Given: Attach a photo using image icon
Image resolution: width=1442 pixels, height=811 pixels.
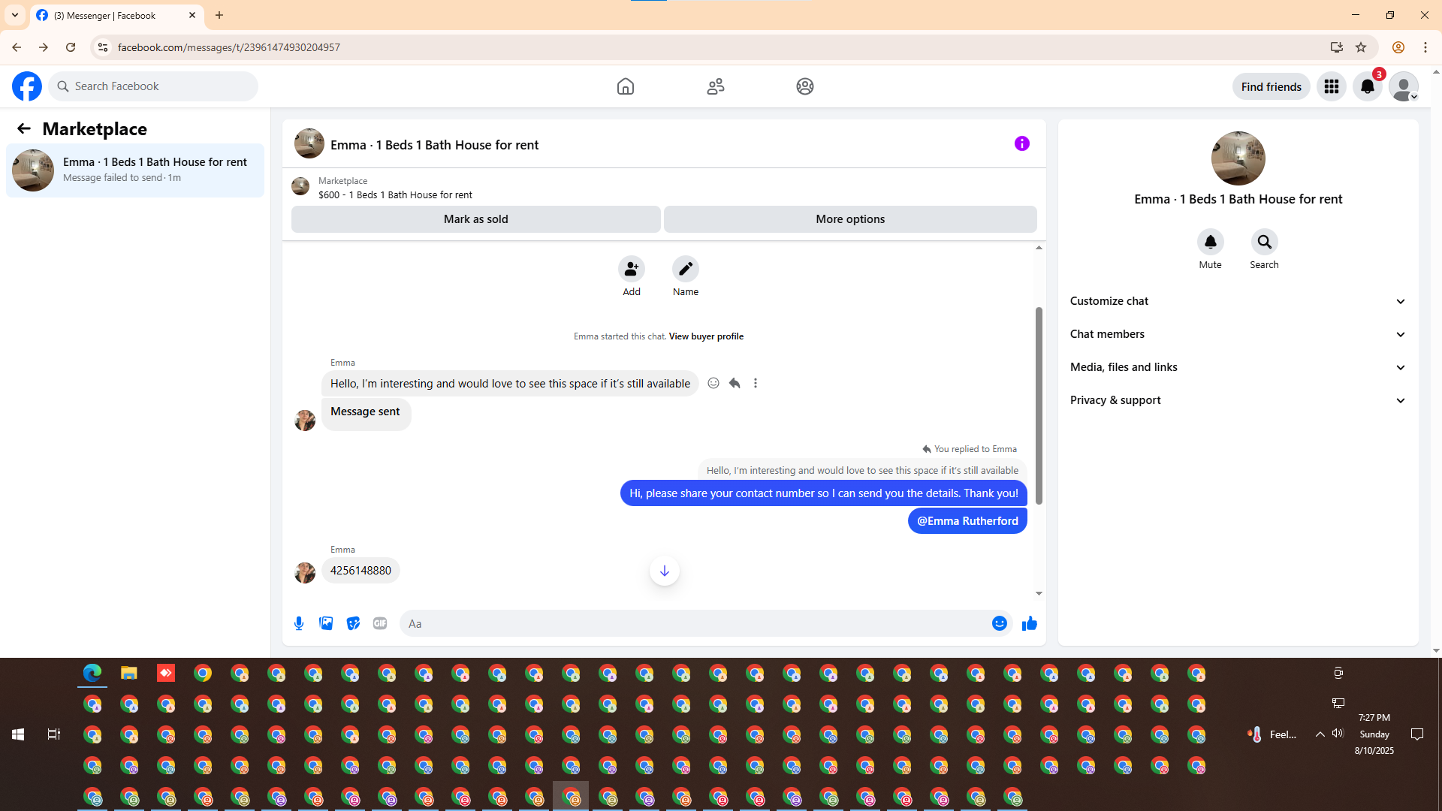Looking at the screenshot, I should coord(326,623).
